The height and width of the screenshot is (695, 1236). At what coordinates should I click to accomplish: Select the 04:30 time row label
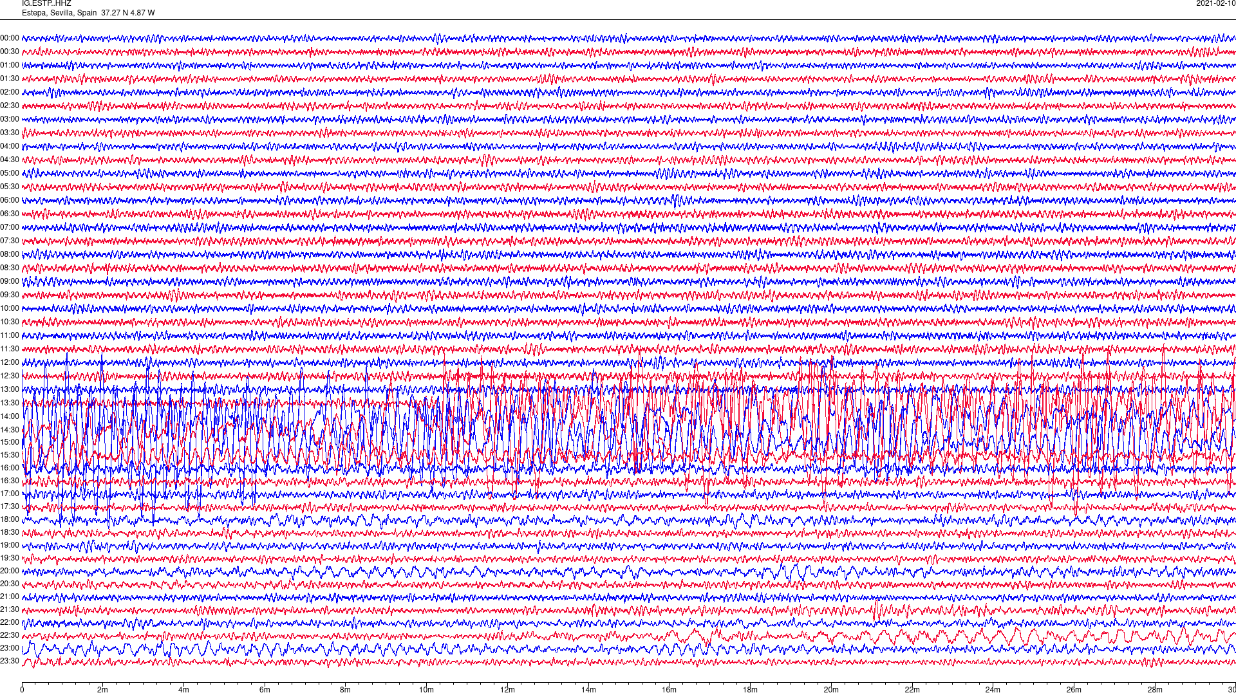click(x=10, y=160)
